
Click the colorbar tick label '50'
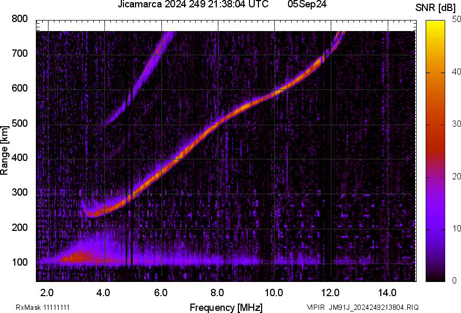[x=456, y=19]
